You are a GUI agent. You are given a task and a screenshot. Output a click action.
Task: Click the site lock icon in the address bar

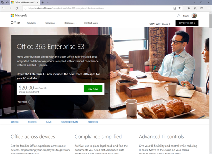click(25, 8)
